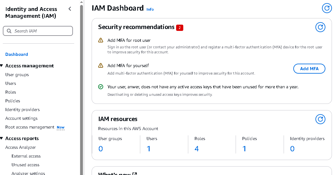
Task: Click the Add MFA for root user title
Action: tap(129, 40)
